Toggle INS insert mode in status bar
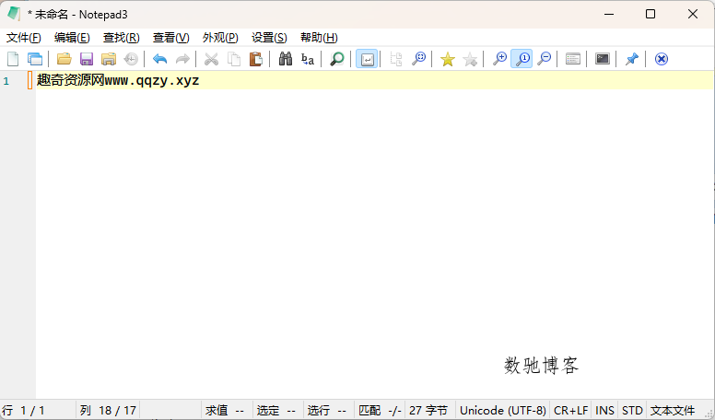The width and height of the screenshot is (715, 420). [604, 411]
